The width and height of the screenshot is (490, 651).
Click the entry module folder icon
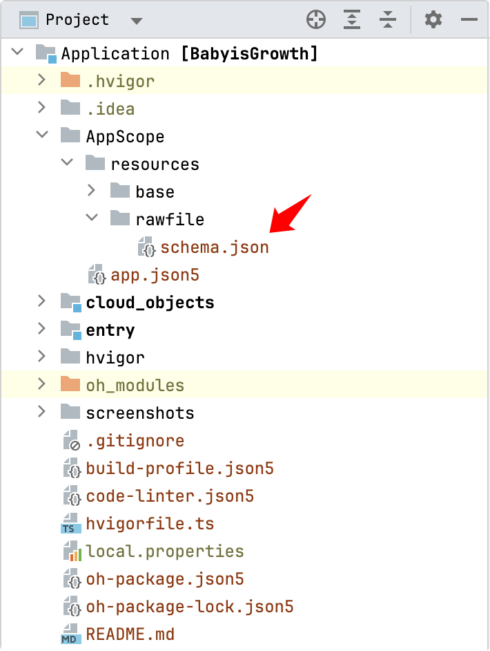[71, 330]
